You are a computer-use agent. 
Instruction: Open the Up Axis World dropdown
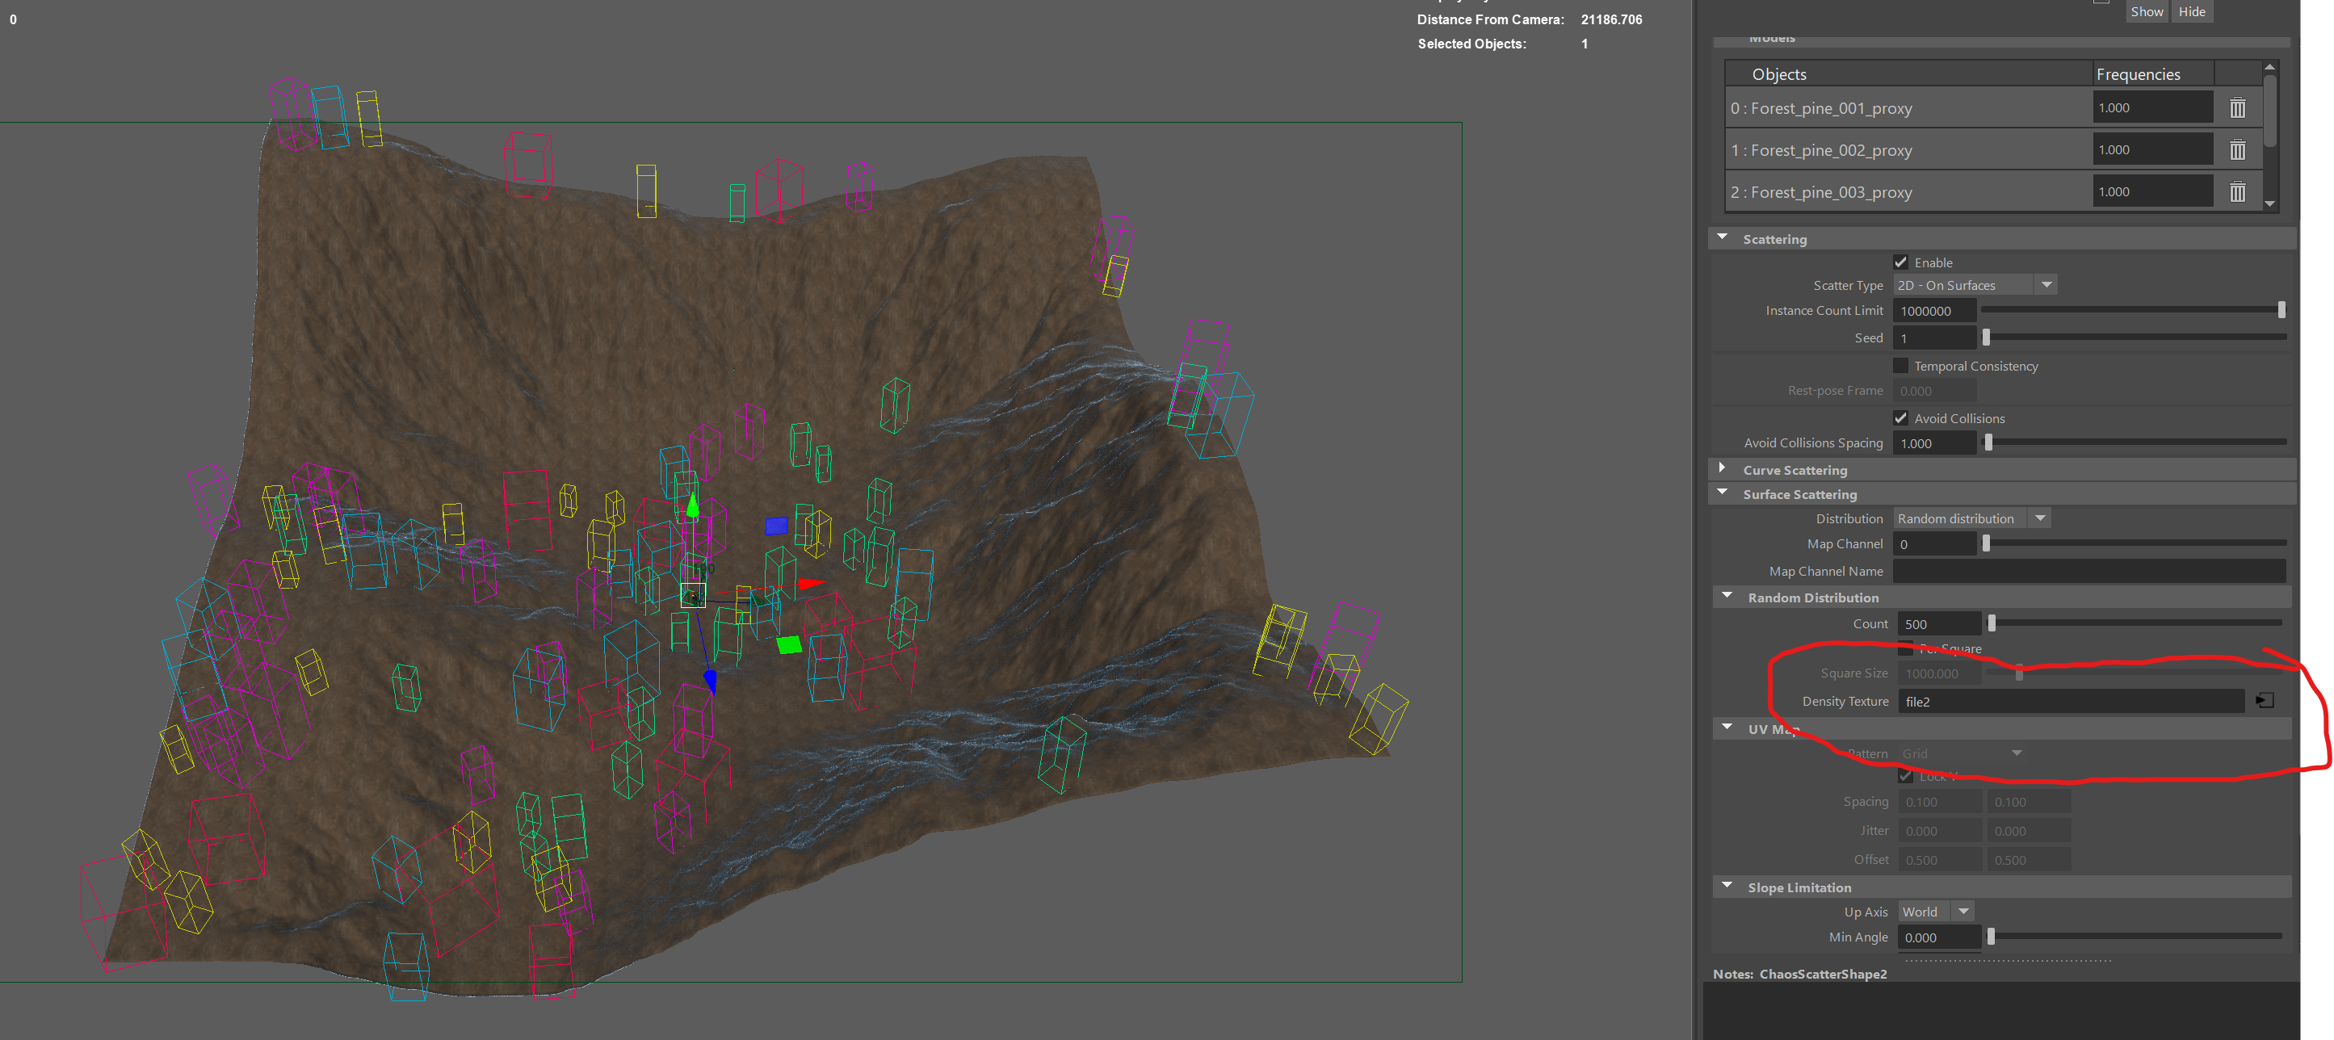(1936, 912)
